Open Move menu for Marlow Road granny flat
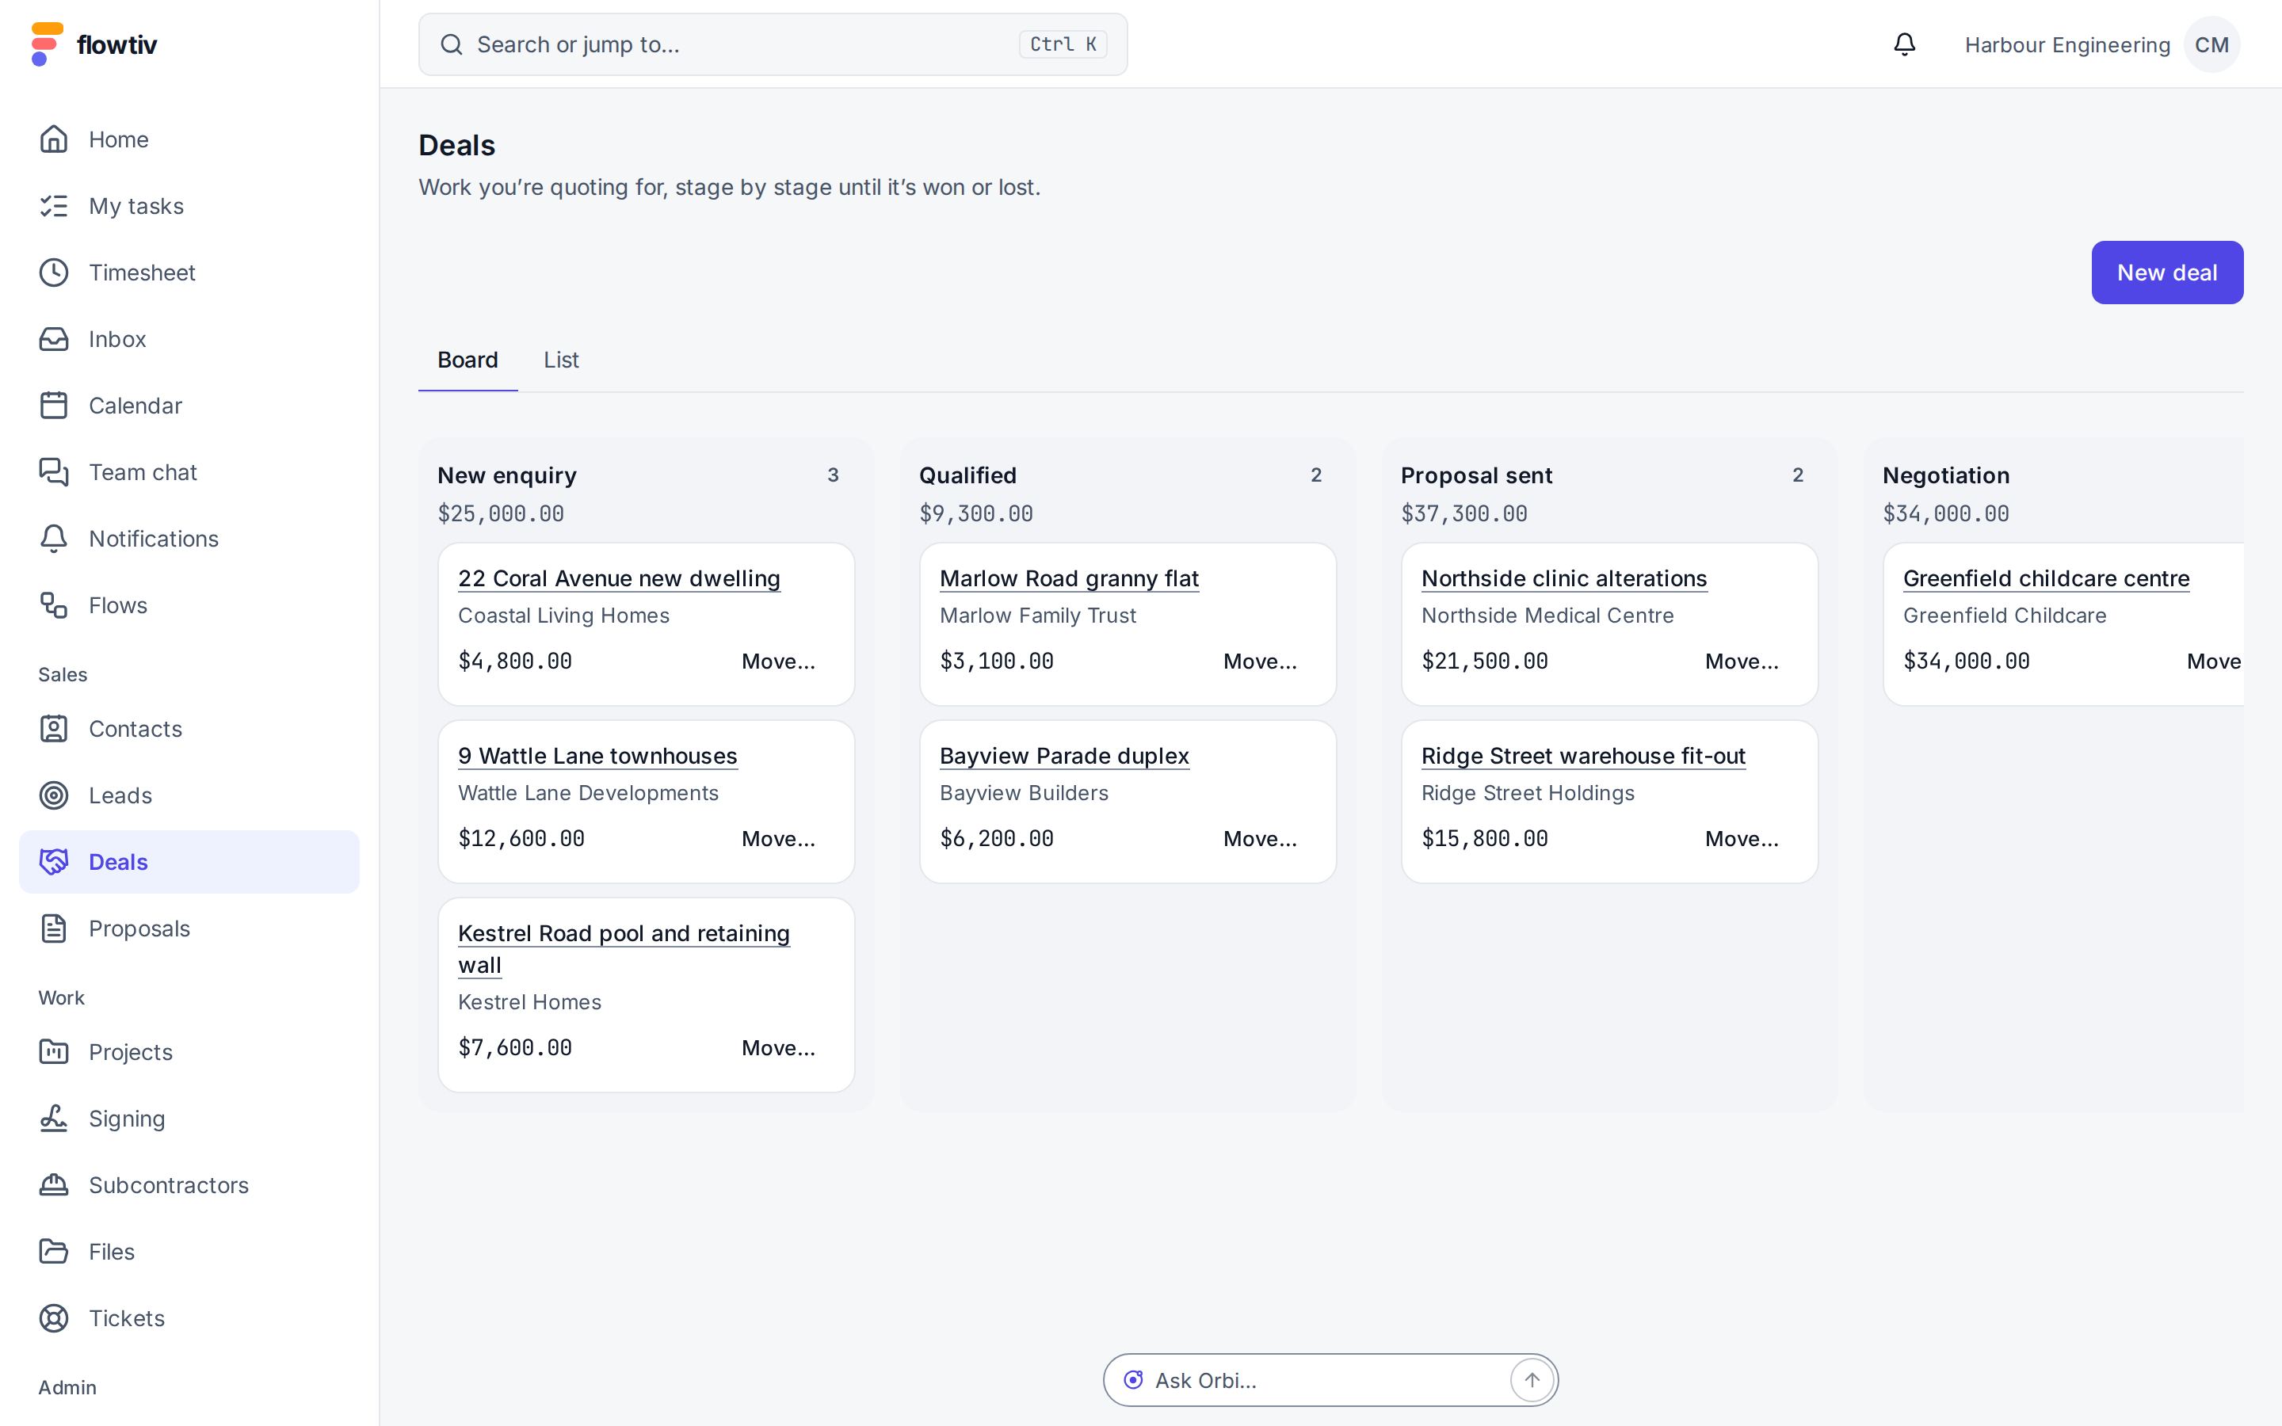Viewport: 2282px width, 1426px height. tap(1260, 662)
